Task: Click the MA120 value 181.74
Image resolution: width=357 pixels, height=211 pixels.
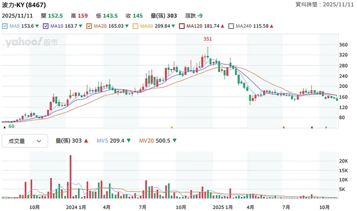Action: click(212, 26)
